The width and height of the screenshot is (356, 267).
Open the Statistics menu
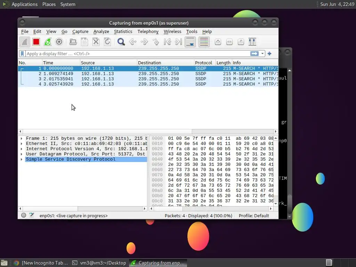click(x=123, y=32)
